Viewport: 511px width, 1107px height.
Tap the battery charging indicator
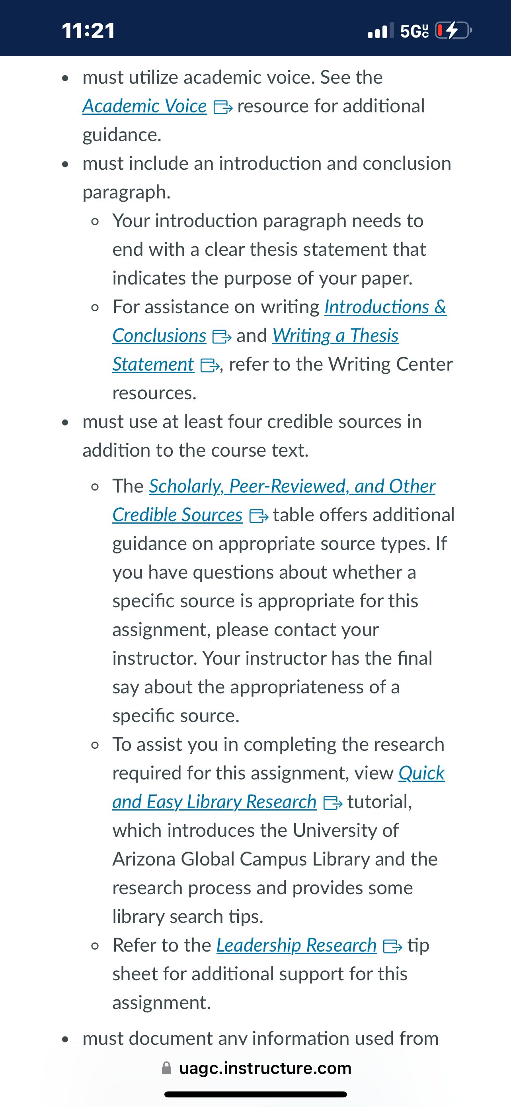(454, 31)
